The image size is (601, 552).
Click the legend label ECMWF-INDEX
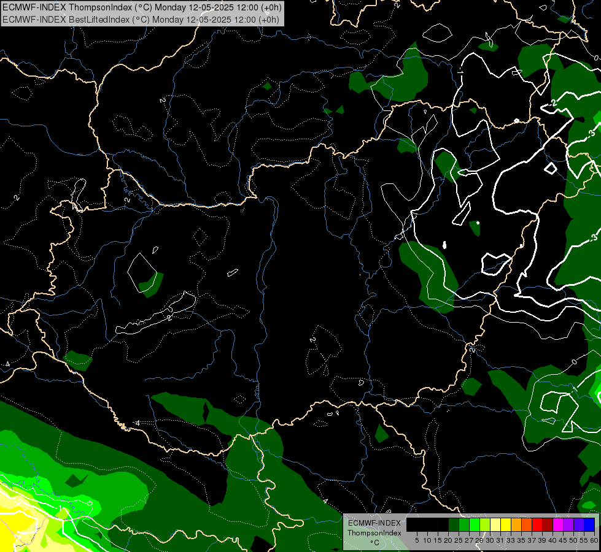(x=374, y=523)
